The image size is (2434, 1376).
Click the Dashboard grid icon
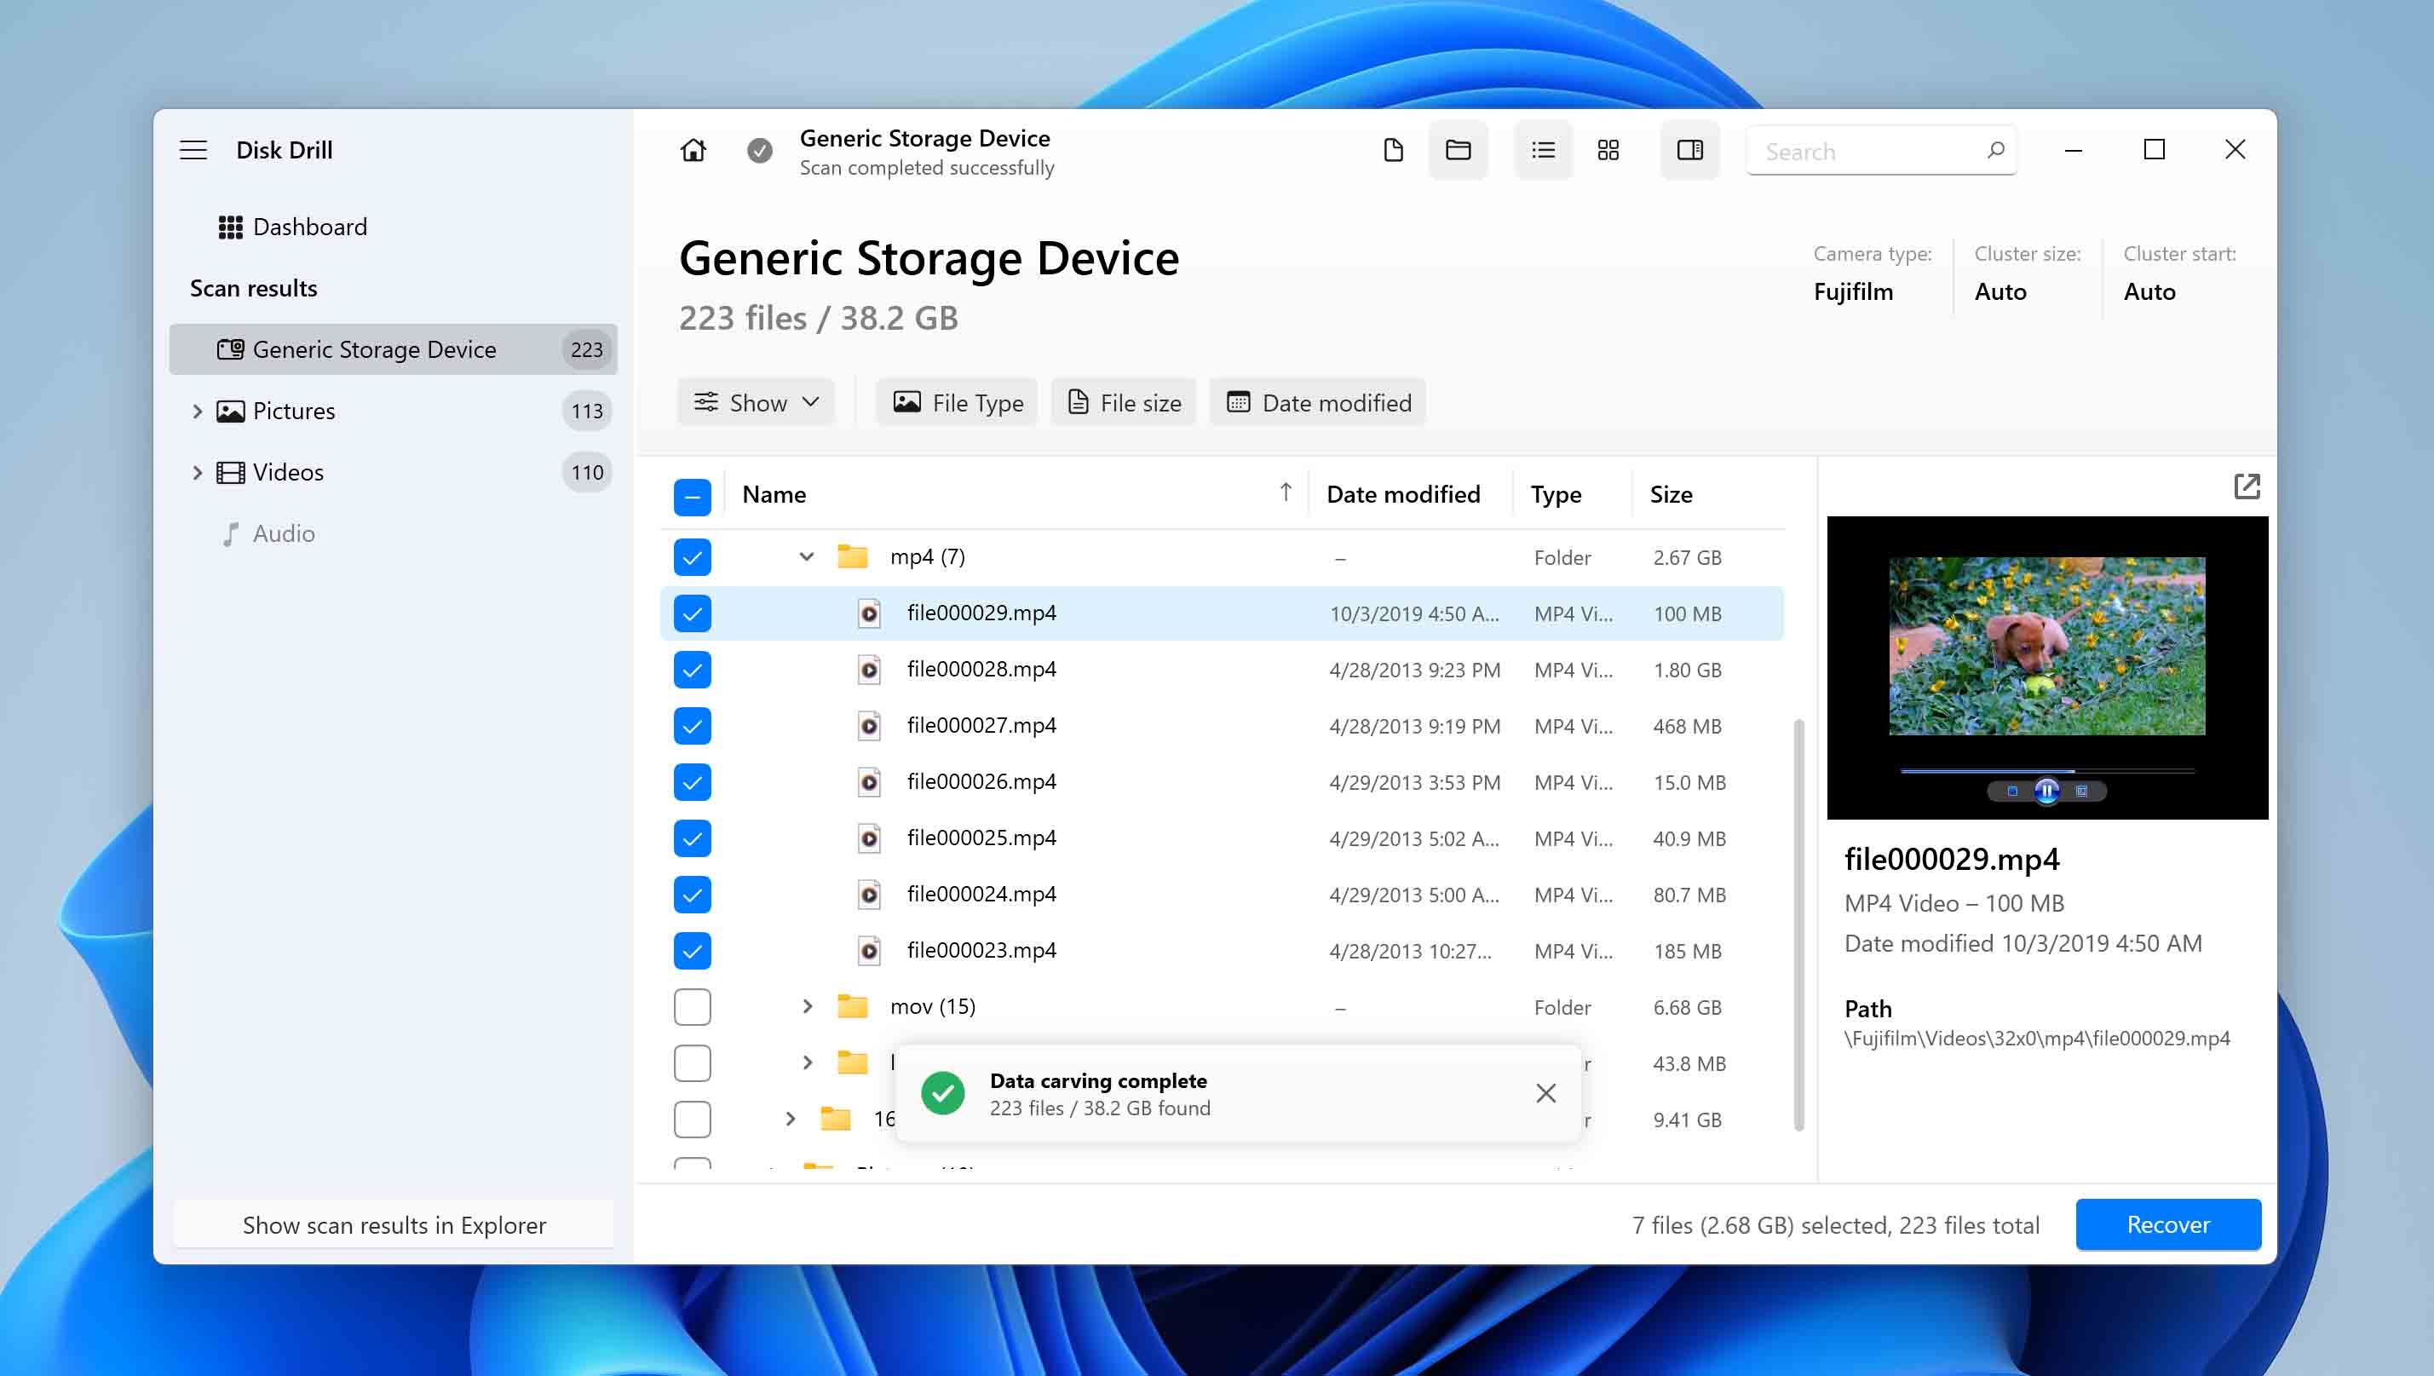(230, 227)
